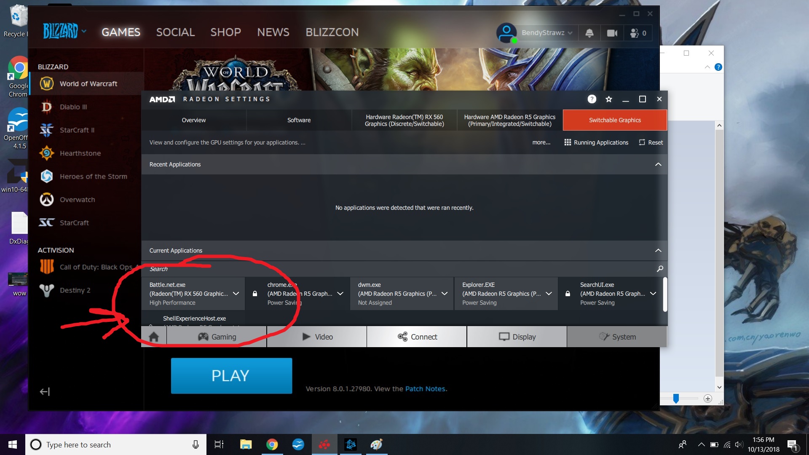
Task: Open the SHOP menu in Blizzard app
Action: pos(225,32)
